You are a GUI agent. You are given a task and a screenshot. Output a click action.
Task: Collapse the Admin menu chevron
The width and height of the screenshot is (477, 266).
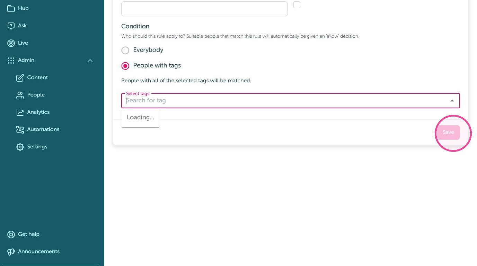(90, 61)
